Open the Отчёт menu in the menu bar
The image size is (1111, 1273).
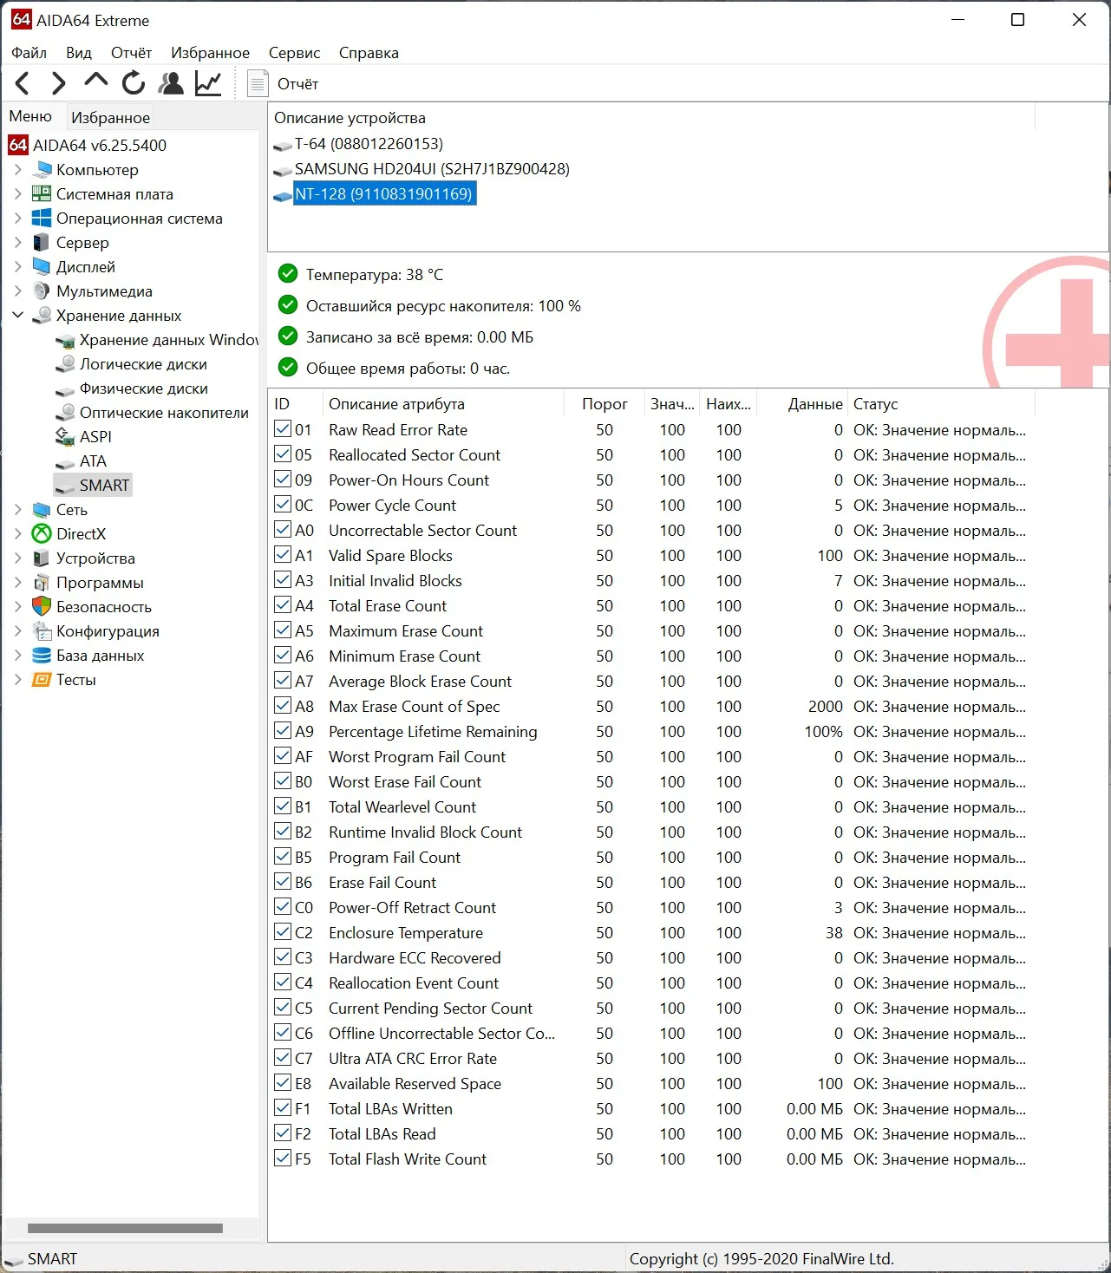tap(131, 53)
